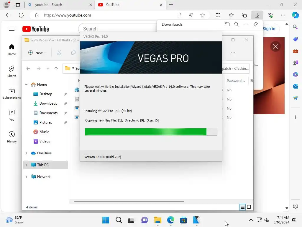Open Explorer See more options
Image resolution: width=302 pixels, height=227 pixels.
click(233, 53)
